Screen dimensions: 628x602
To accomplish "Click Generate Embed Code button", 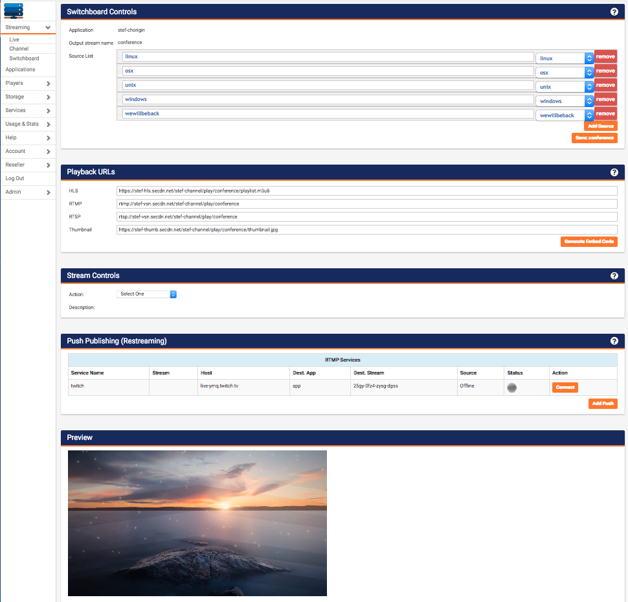I will click(x=589, y=242).
